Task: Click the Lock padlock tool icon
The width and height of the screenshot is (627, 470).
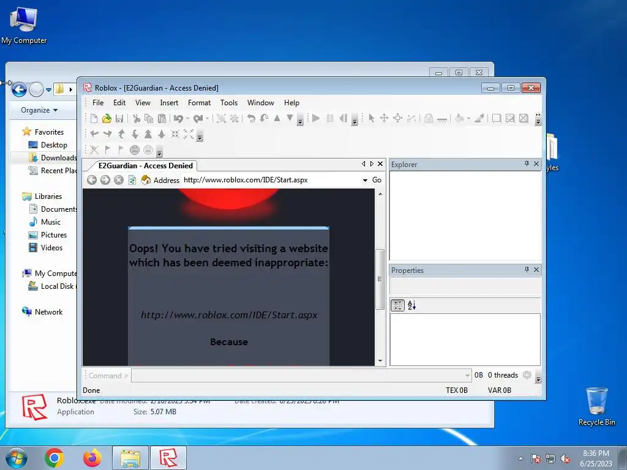Action: [x=428, y=118]
